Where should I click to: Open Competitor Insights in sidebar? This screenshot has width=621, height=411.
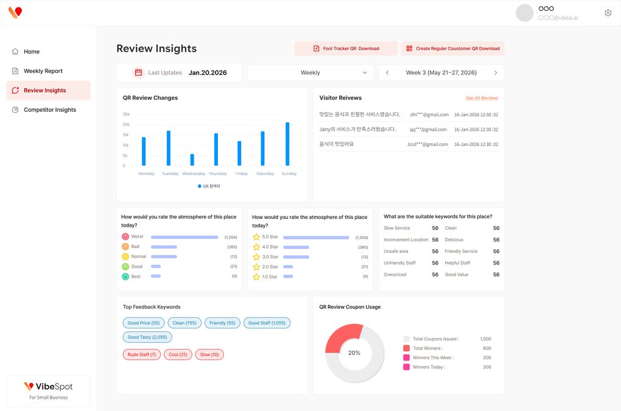pos(48,109)
